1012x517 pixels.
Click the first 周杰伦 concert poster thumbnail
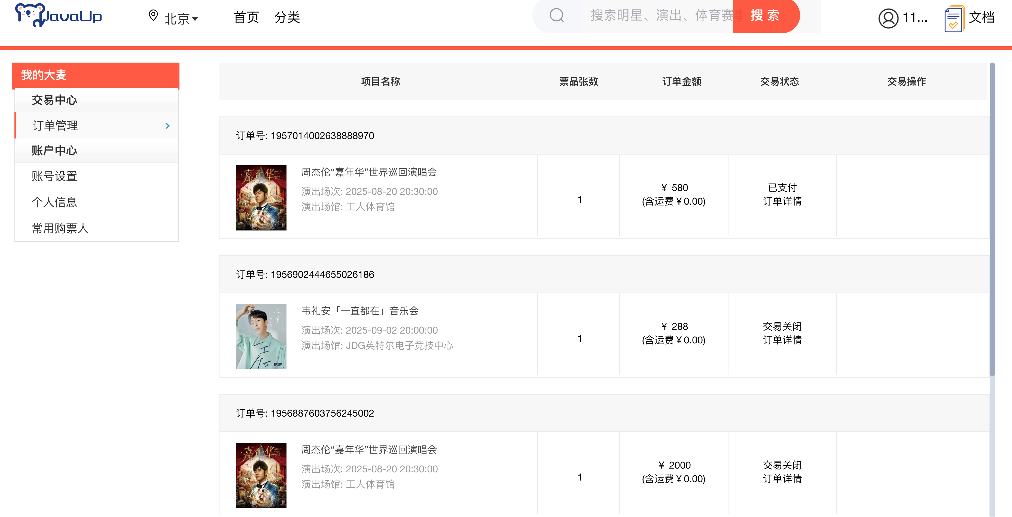point(261,198)
